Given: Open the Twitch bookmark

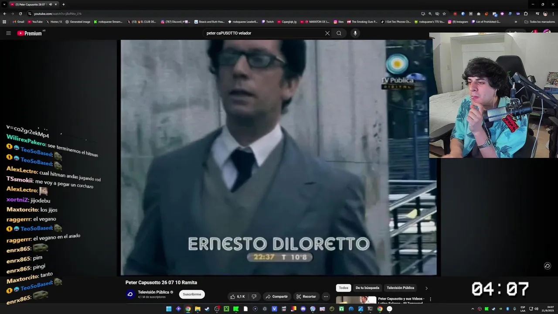Looking at the screenshot, I should 268,21.
